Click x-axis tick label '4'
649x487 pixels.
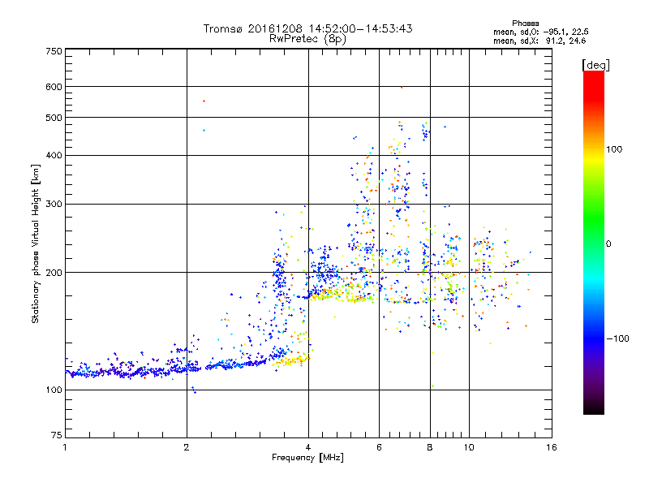308,447
